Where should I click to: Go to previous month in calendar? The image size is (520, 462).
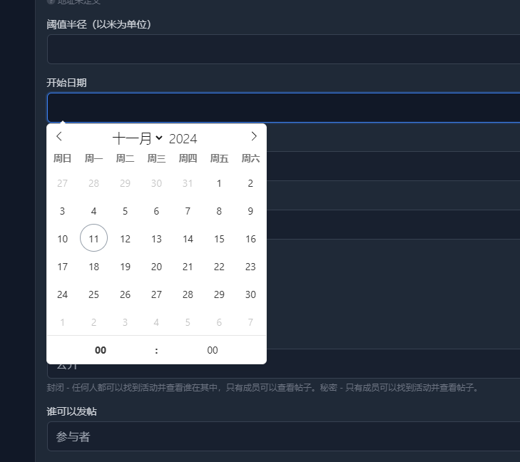[59, 137]
